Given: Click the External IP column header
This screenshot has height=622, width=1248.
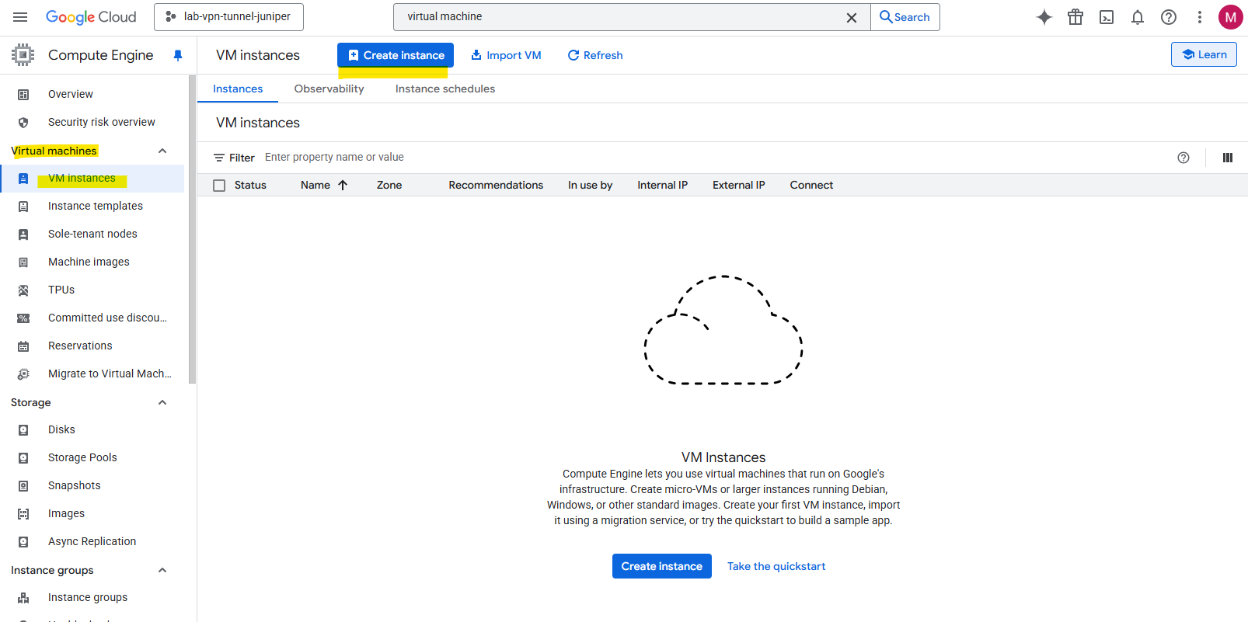Looking at the screenshot, I should pos(739,185).
